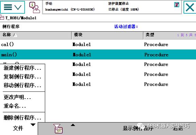Select the cal() routine row
196x135 pixels.
tap(98, 45)
